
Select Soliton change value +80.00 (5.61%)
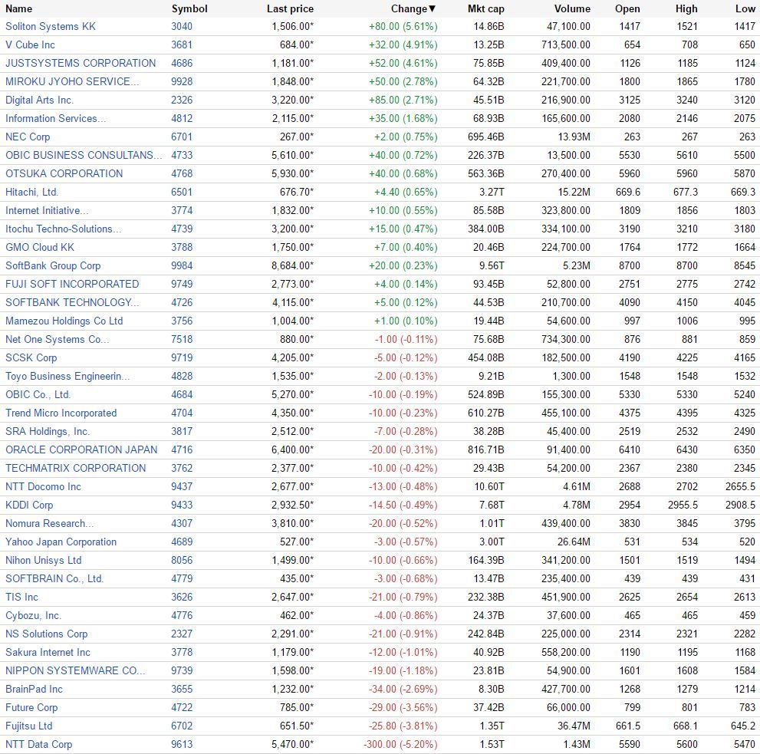point(403,26)
